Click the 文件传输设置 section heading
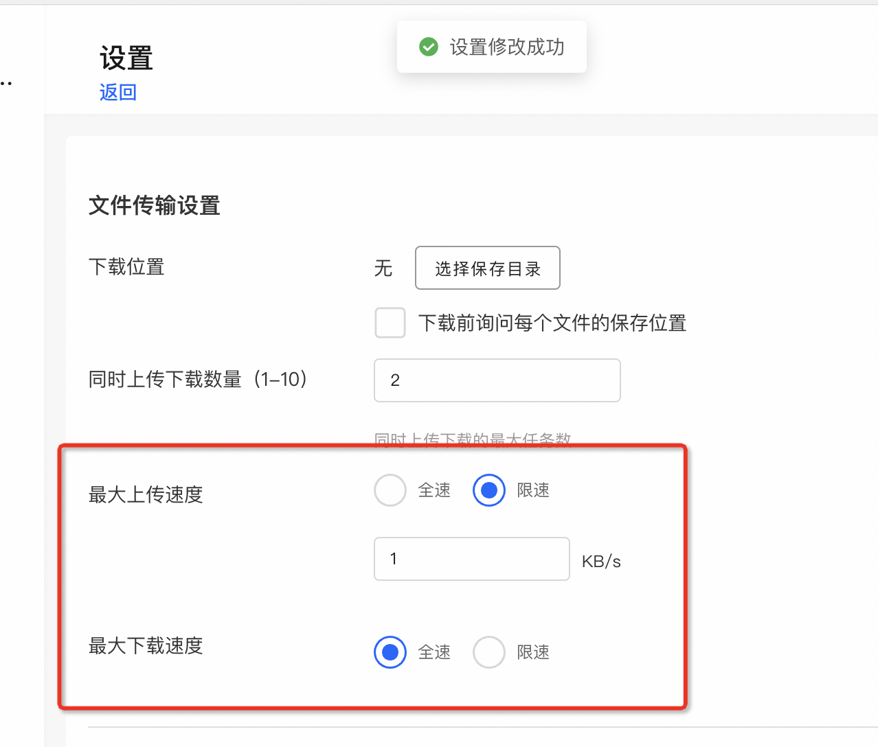 point(155,205)
